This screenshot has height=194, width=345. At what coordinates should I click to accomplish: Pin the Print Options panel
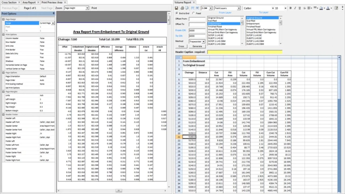coord(53,13)
